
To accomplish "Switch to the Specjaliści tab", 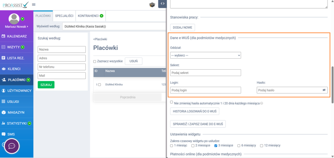I will point(64,16).
